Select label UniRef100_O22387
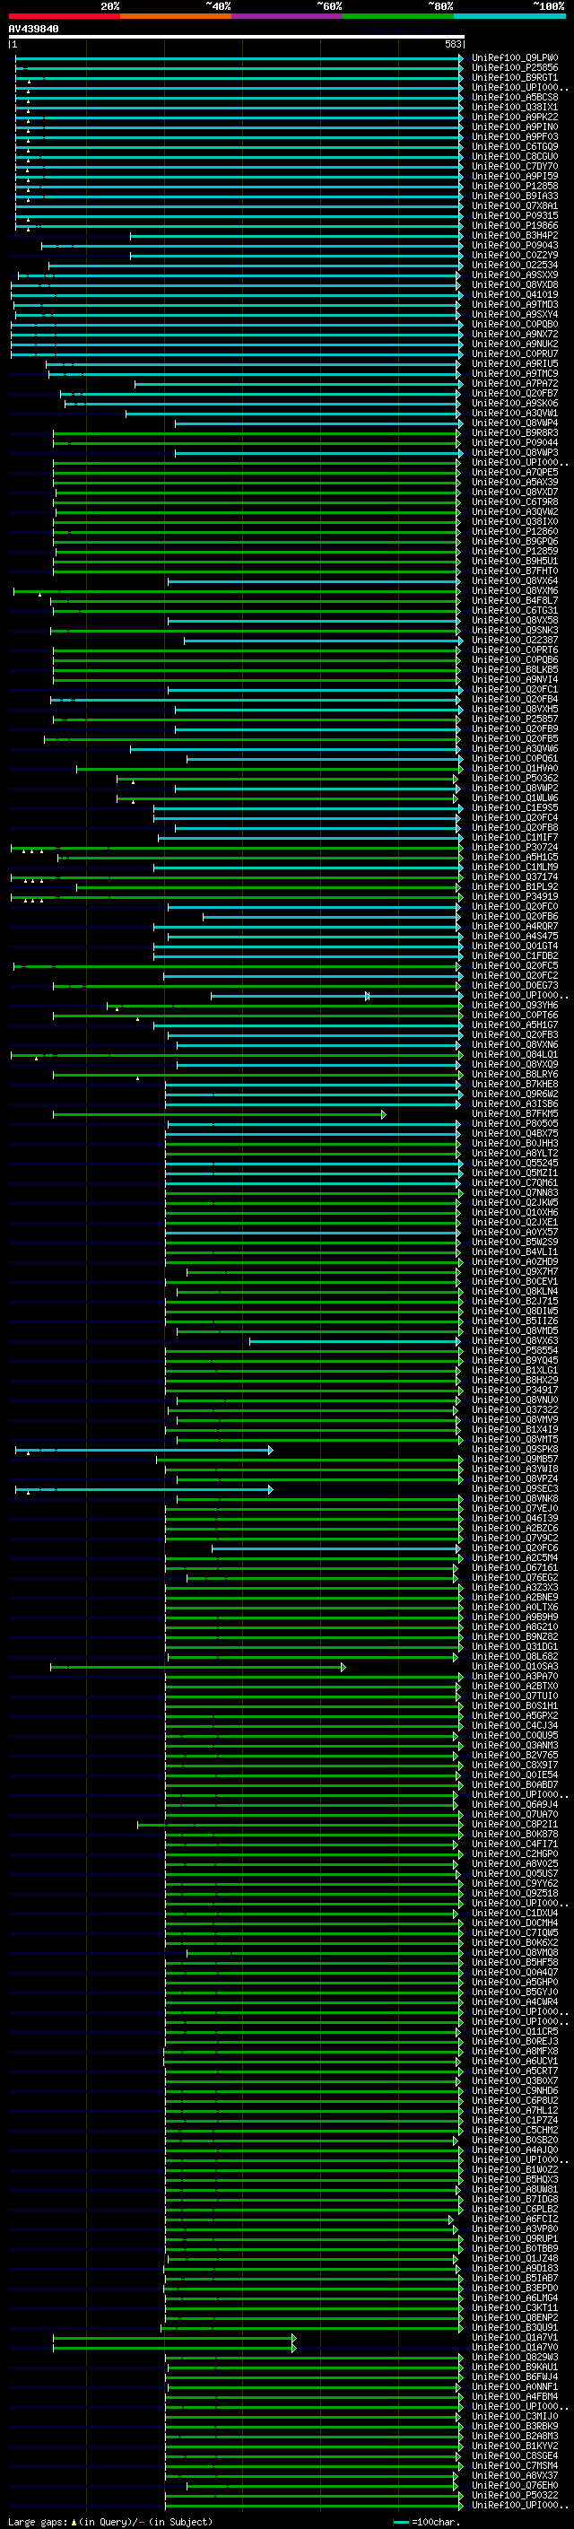This screenshot has width=574, height=2529. (514, 641)
